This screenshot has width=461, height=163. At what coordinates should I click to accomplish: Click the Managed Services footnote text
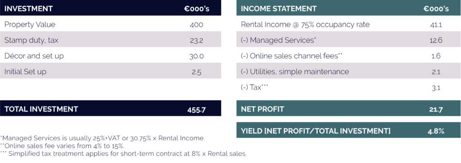pyautogui.click(x=103, y=138)
